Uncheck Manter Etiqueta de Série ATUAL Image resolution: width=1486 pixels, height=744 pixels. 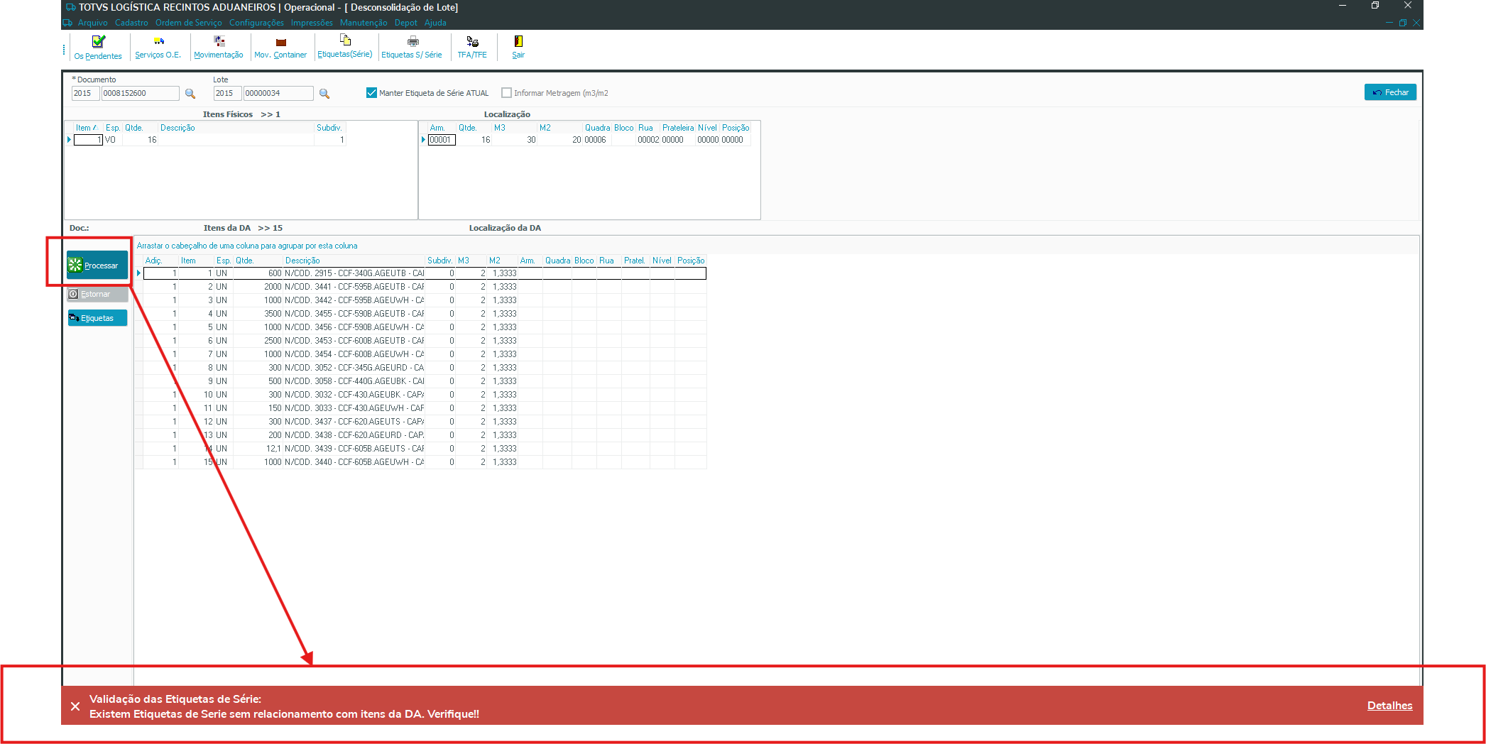coord(371,93)
